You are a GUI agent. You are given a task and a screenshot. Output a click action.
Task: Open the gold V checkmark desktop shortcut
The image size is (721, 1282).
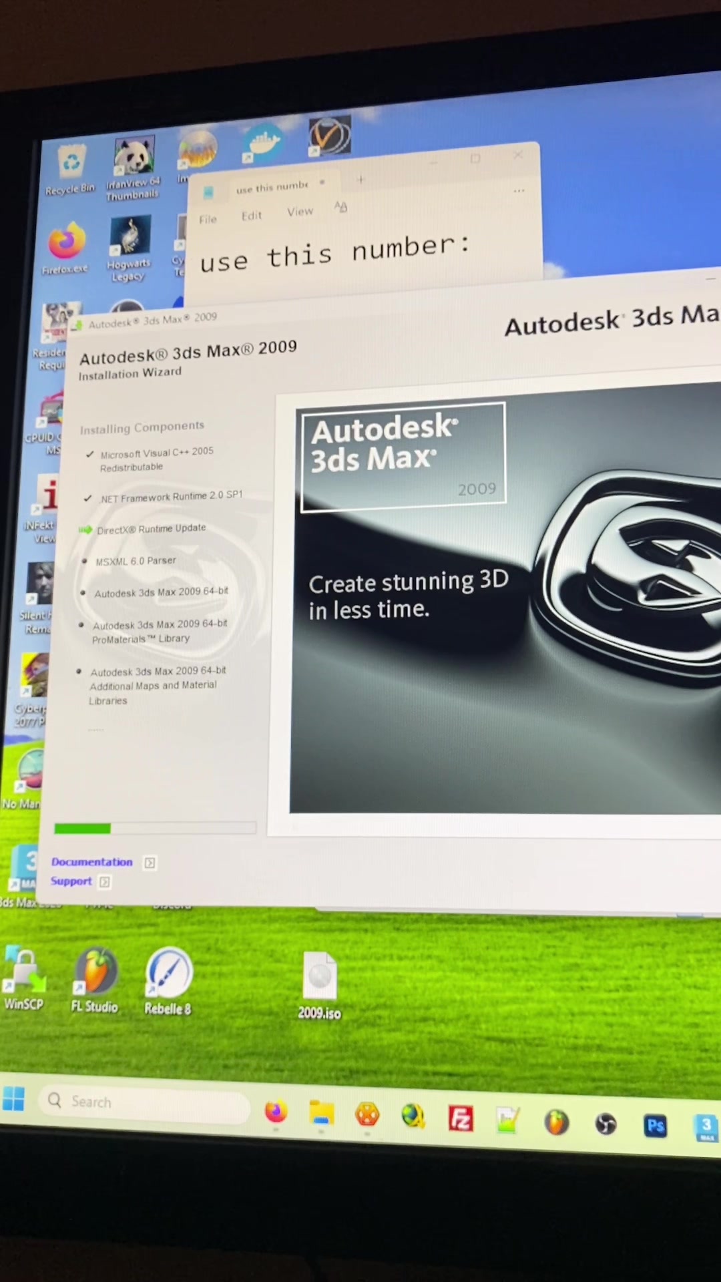coord(330,136)
